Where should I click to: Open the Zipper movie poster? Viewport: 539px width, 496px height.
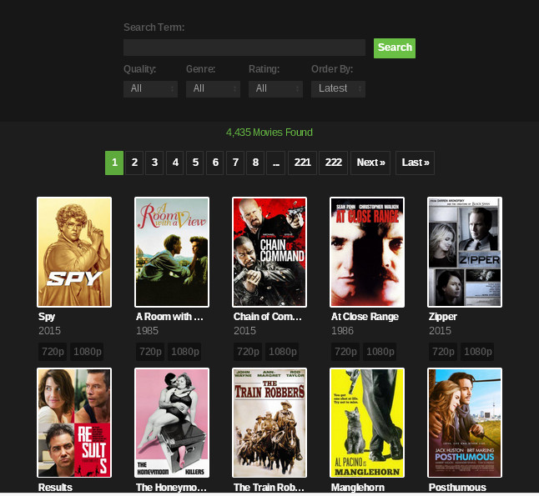[465, 252]
